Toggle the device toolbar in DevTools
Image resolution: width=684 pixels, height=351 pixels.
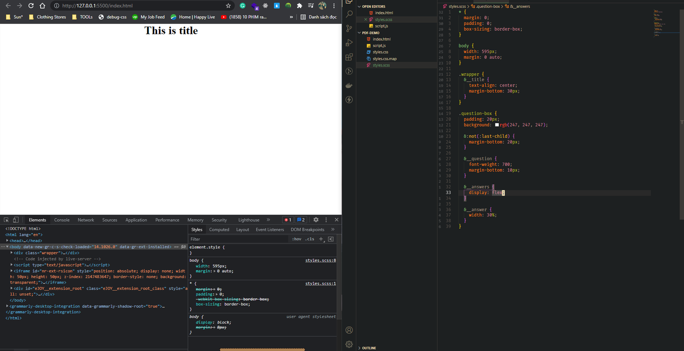click(x=16, y=220)
